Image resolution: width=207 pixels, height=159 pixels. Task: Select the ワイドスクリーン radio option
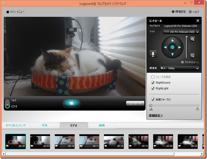[182, 62]
